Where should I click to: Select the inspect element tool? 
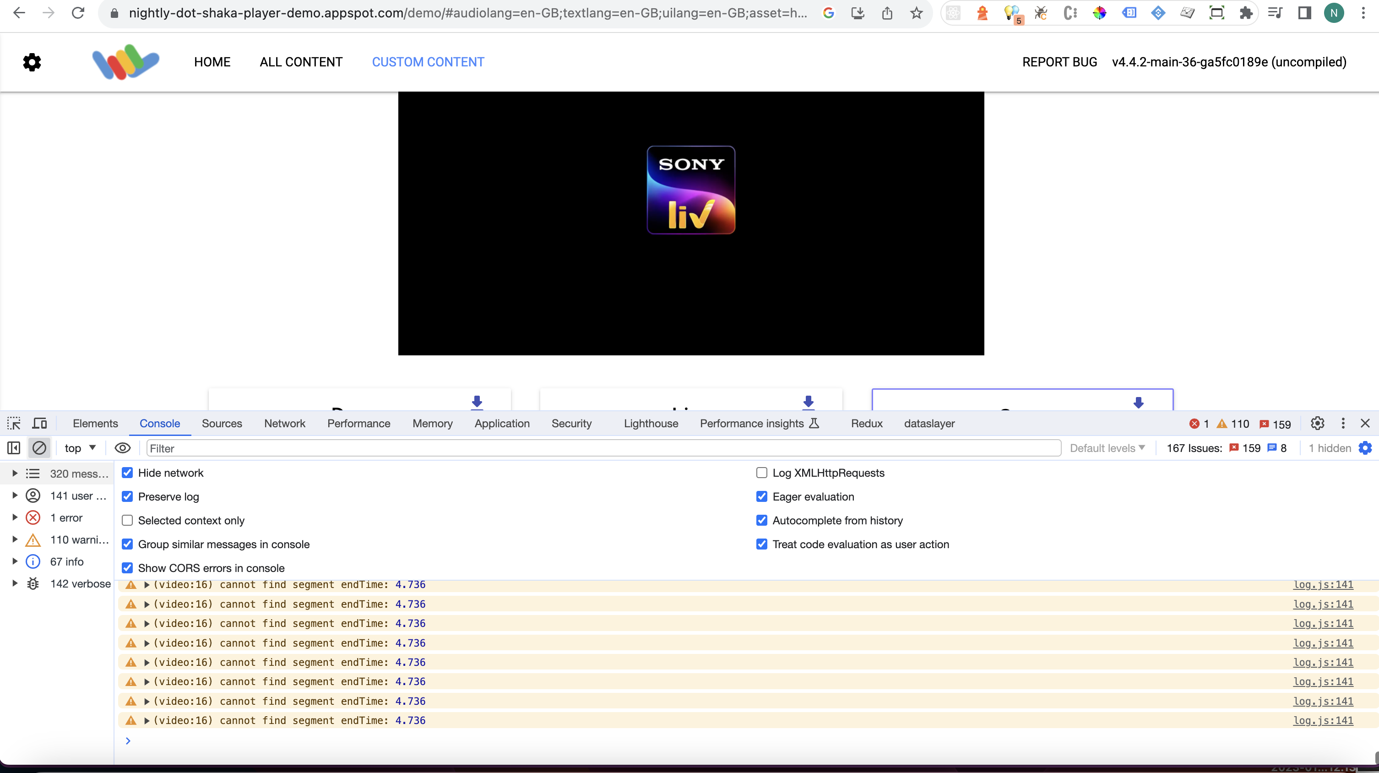pyautogui.click(x=13, y=423)
